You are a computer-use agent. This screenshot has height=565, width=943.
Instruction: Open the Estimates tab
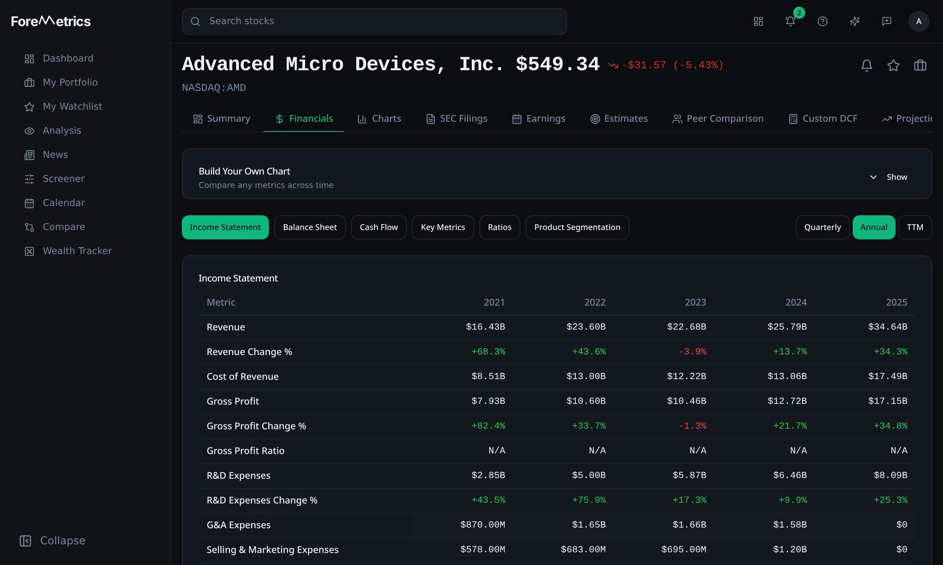619,119
